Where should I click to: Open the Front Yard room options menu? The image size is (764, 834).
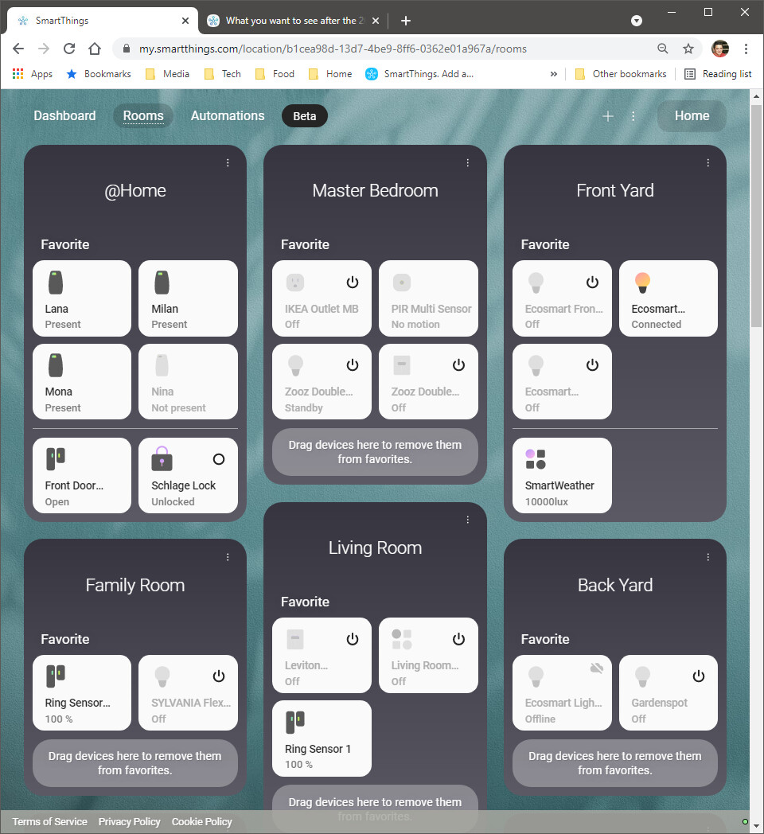point(708,163)
